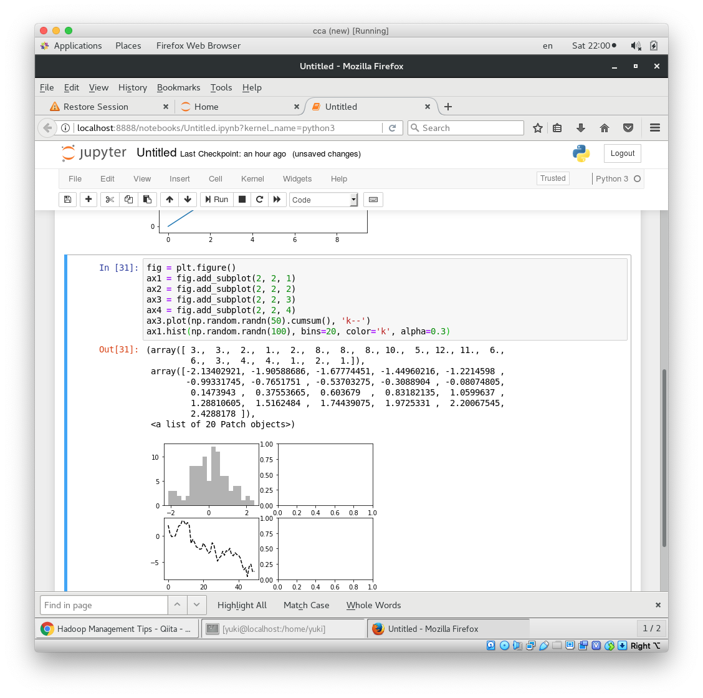Open the Jupyter View menu

pyautogui.click(x=142, y=178)
